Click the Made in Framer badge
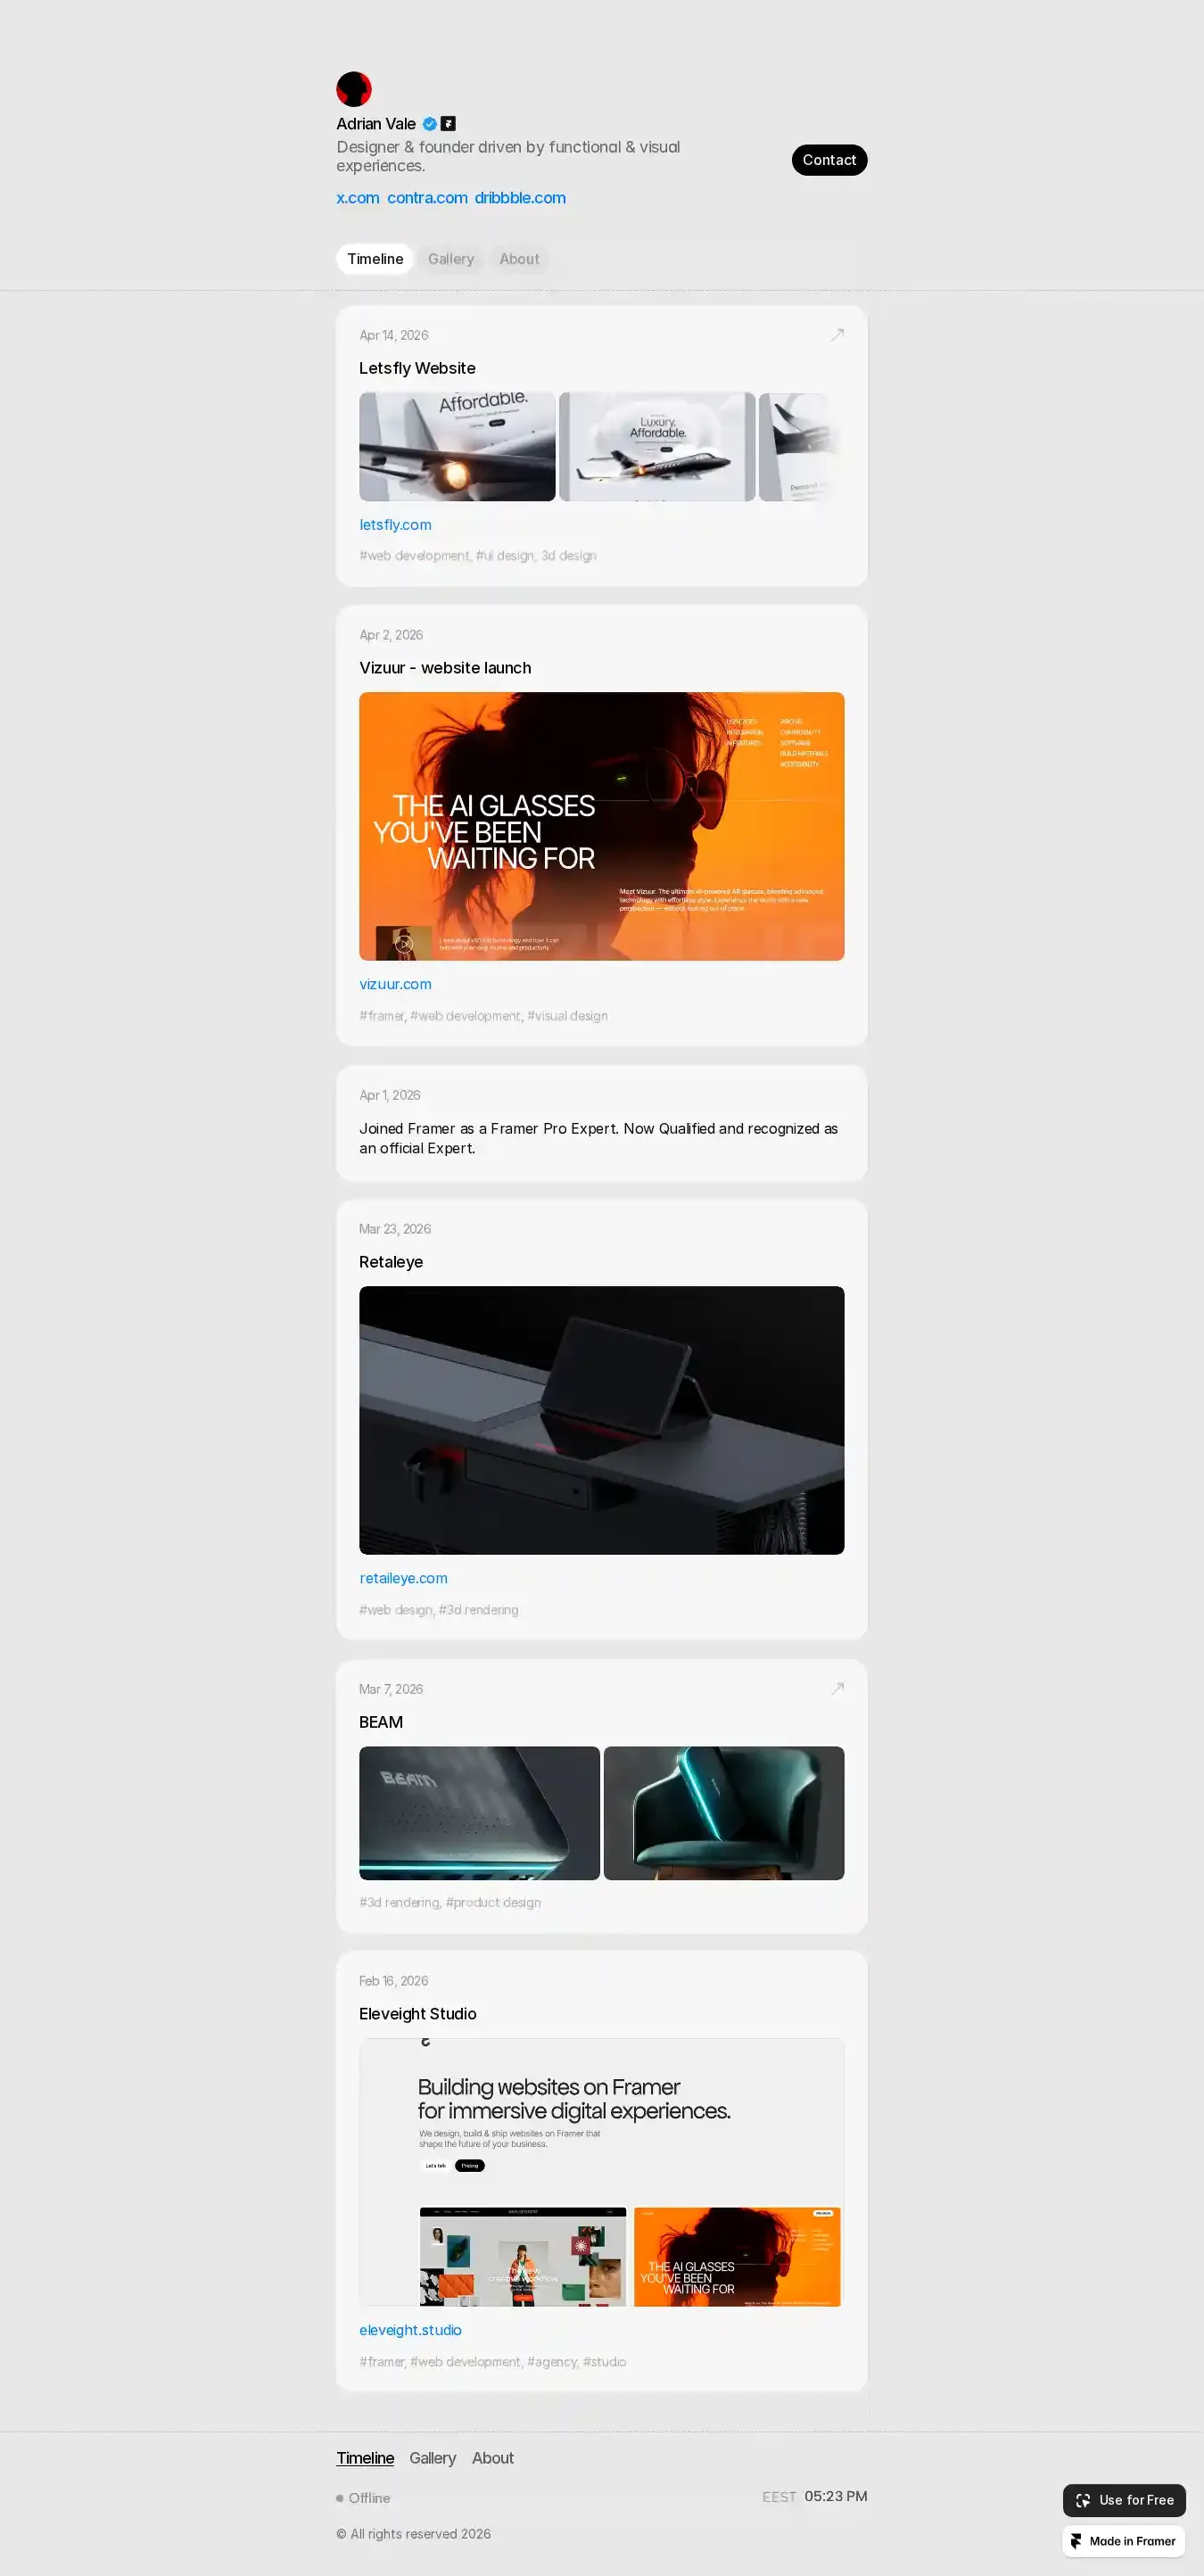Screen dimensions: 1204x2576 click(x=1124, y=2541)
